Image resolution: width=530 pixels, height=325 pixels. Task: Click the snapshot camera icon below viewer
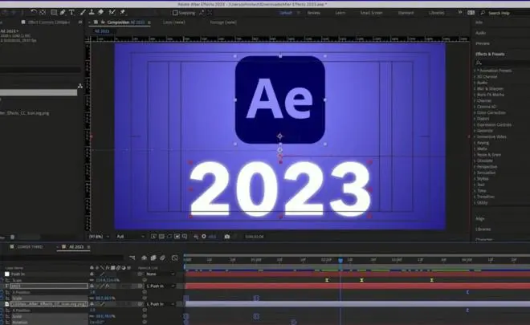[227, 236]
